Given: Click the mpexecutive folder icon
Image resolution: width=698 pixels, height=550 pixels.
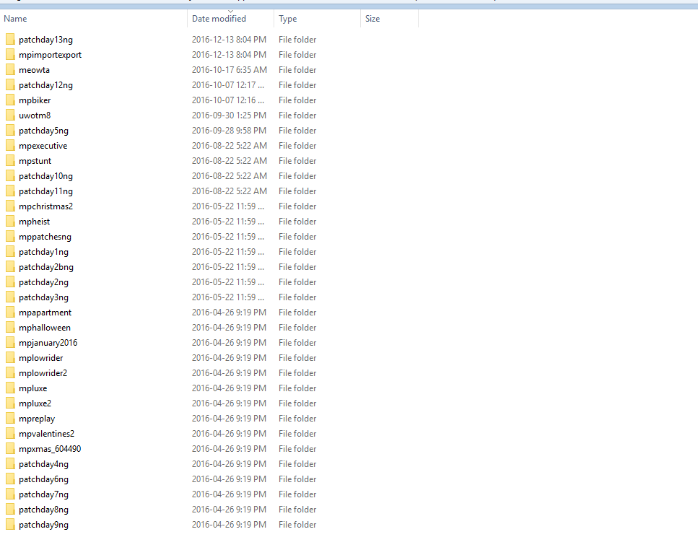Looking at the screenshot, I should coord(10,146).
